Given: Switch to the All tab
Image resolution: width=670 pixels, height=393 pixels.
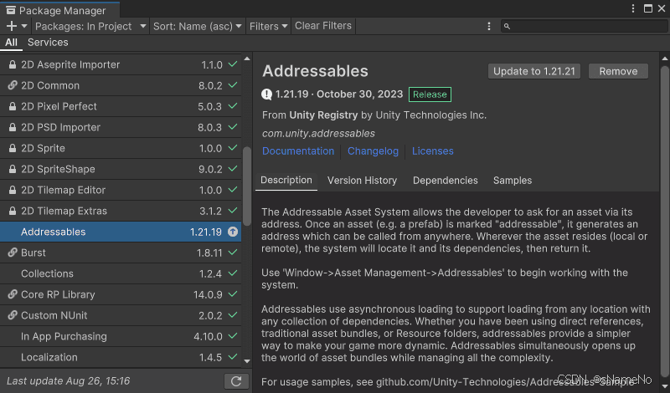Looking at the screenshot, I should (11, 43).
